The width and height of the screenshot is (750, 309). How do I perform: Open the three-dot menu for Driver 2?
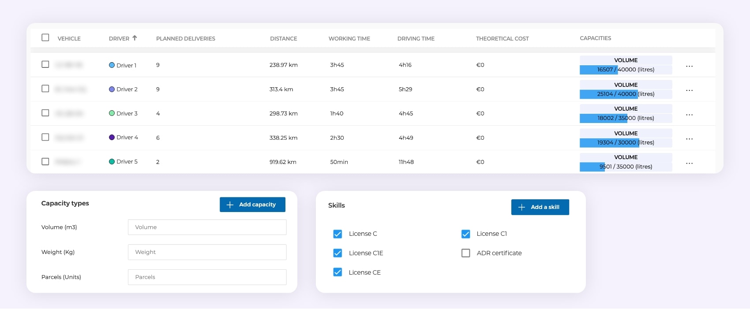(689, 90)
